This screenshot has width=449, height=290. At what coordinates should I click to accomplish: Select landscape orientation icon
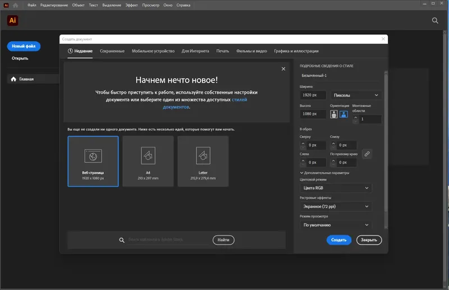[x=343, y=114]
